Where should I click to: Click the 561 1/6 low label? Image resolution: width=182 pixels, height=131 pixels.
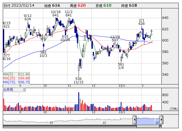[121, 66]
